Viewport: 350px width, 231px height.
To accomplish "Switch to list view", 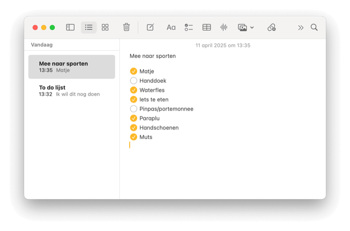I will (x=89, y=28).
